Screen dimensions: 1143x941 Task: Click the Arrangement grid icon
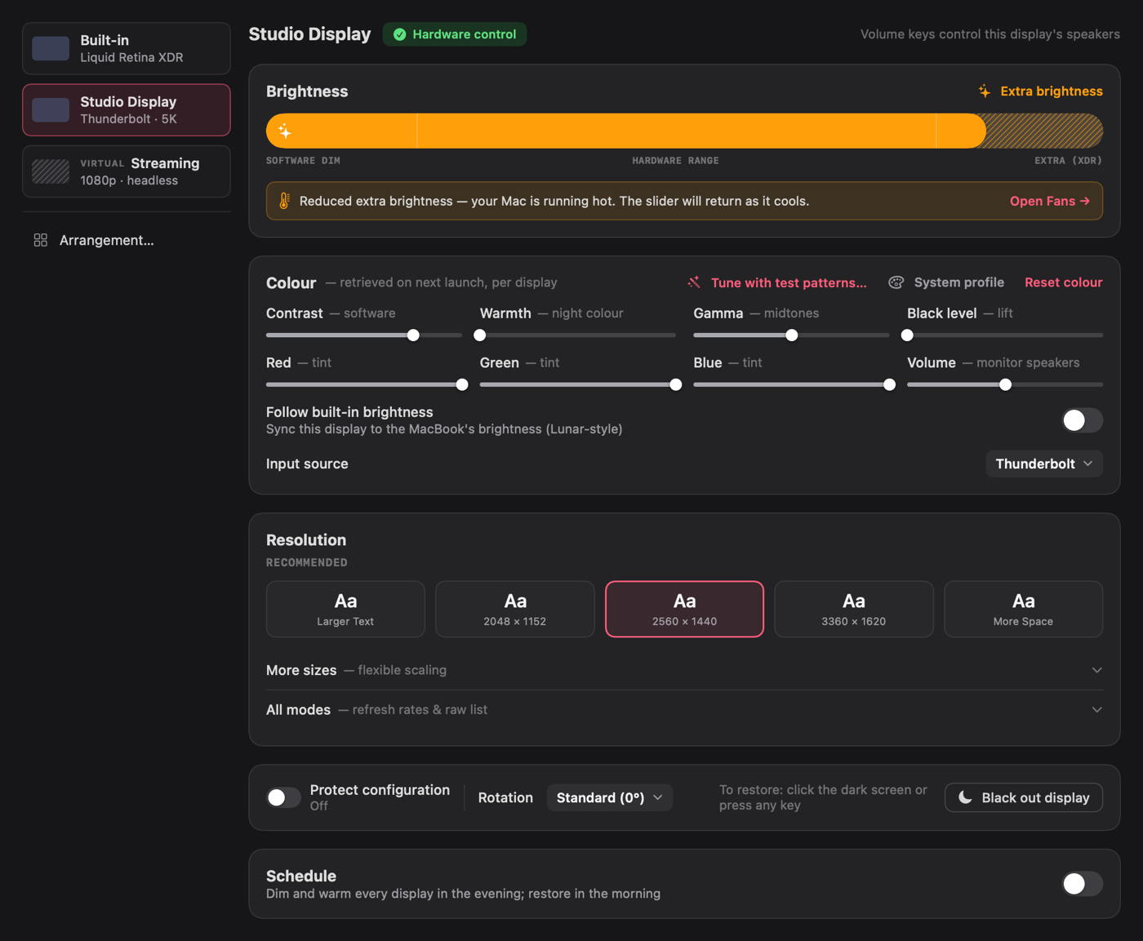tap(40, 240)
